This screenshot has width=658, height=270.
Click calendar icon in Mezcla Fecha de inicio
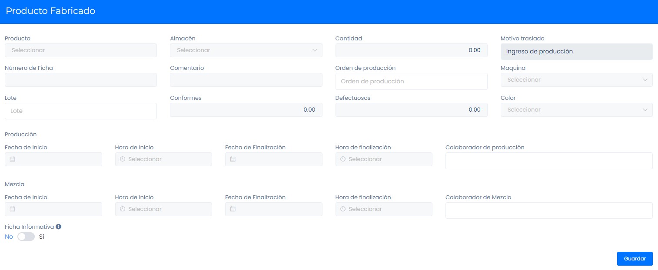13,209
